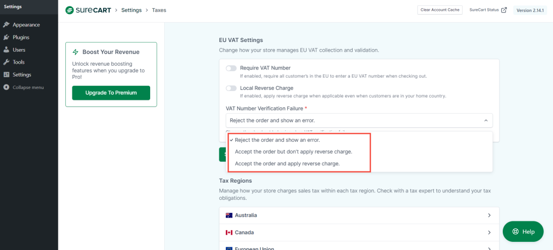Choose 'Accept the order but don't apply reverse charge'

click(293, 151)
